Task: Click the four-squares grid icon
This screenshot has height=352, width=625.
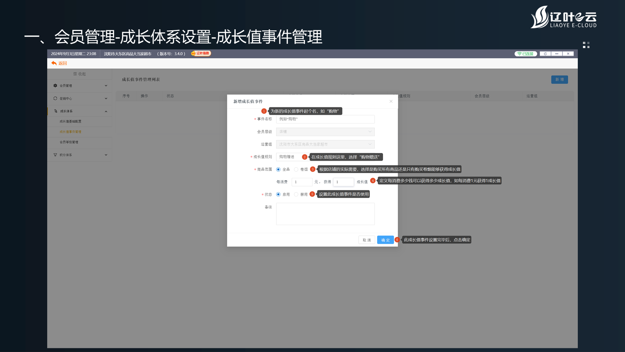Action: 586,45
